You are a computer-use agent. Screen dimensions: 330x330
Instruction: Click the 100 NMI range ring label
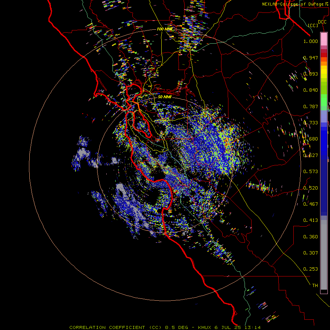(x=165, y=29)
